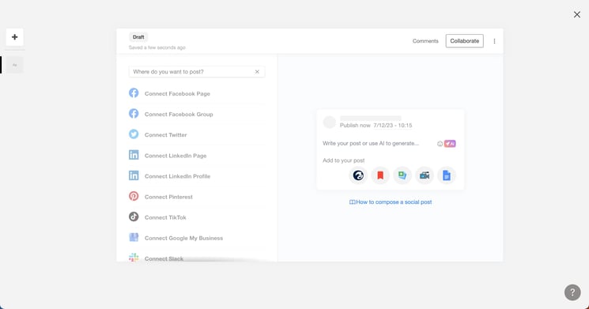589x309 pixels.
Task: Open the Comments tab
Action: (425, 41)
